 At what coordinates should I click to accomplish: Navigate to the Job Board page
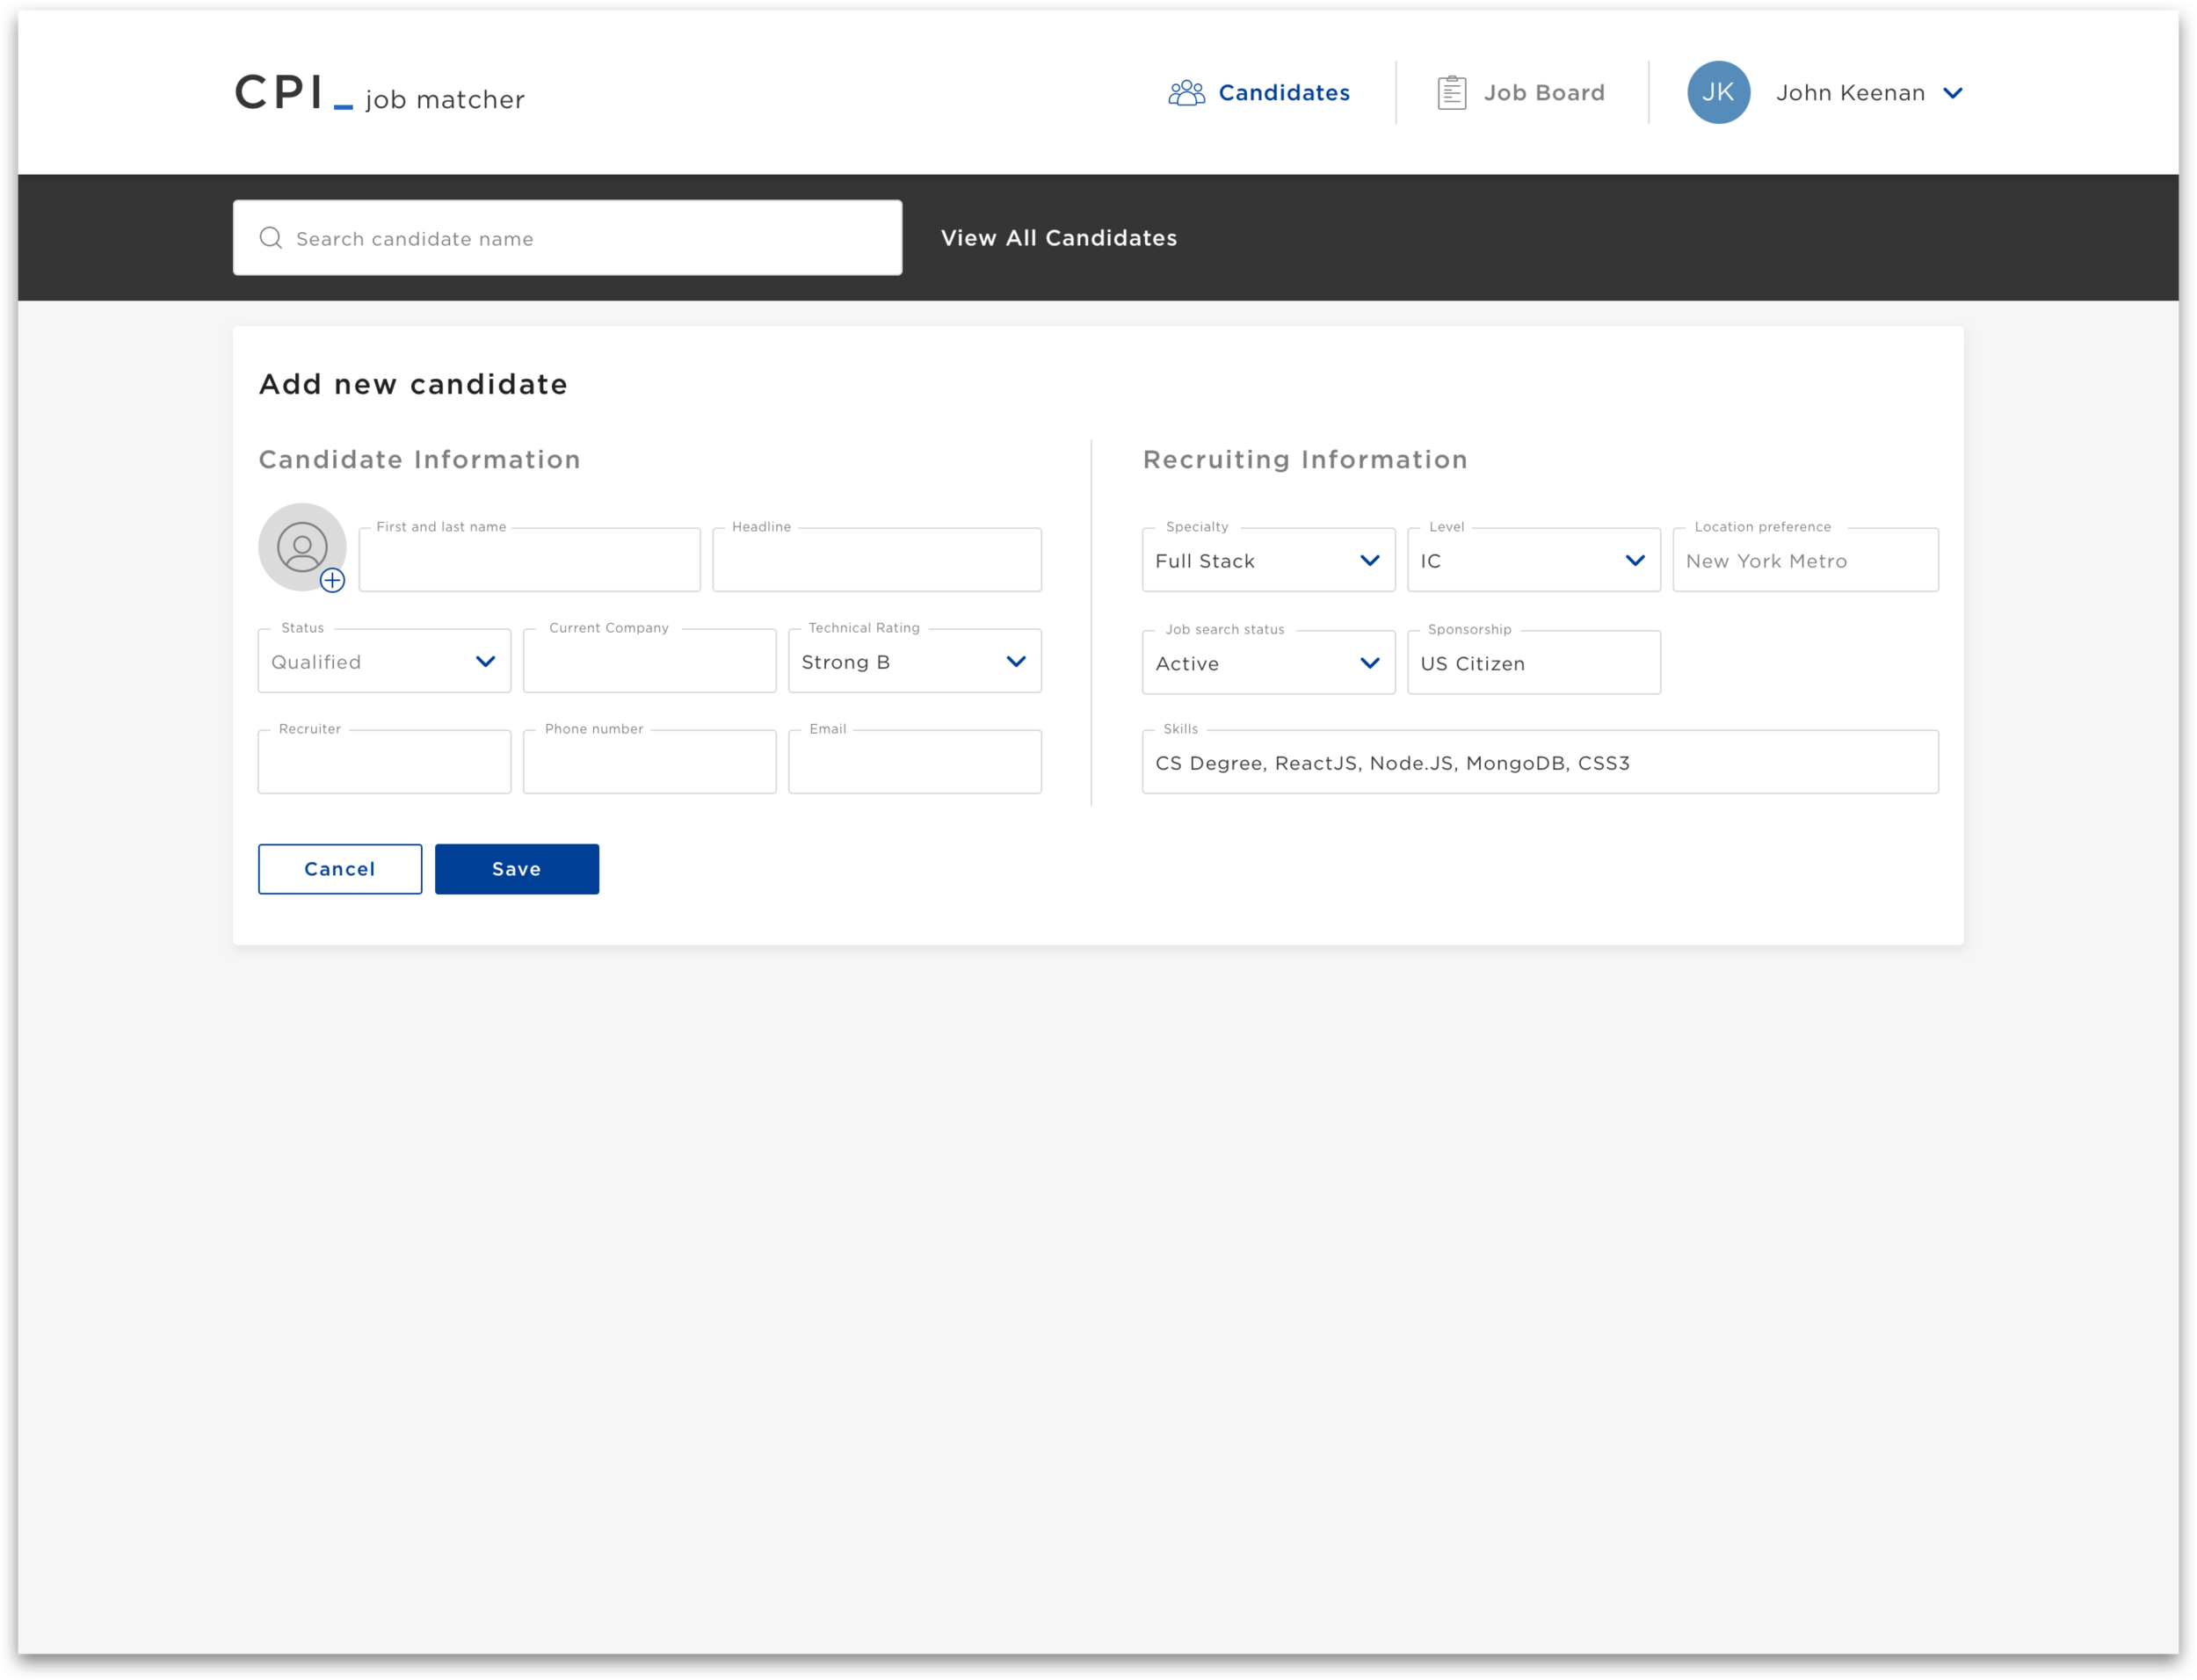pos(1544,92)
